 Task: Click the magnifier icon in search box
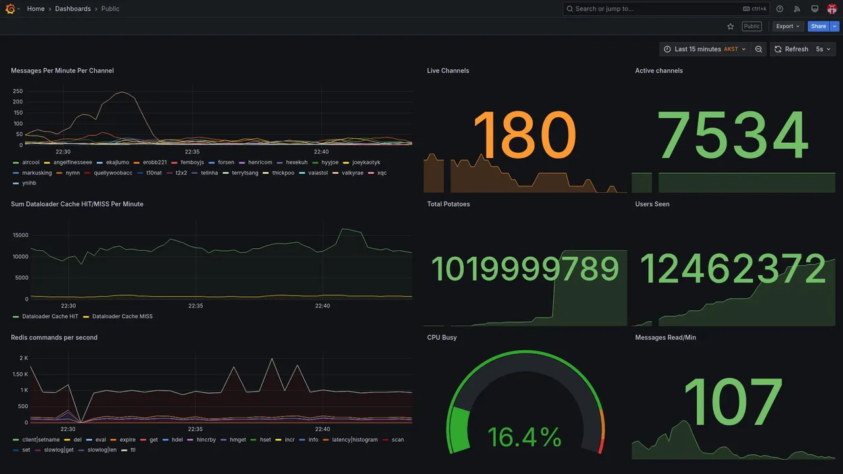[x=570, y=9]
